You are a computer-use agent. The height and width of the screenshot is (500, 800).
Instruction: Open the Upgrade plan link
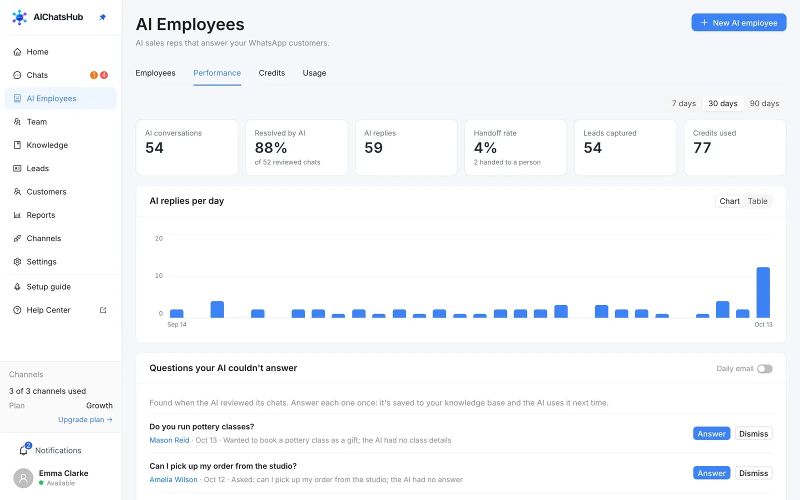pyautogui.click(x=85, y=419)
